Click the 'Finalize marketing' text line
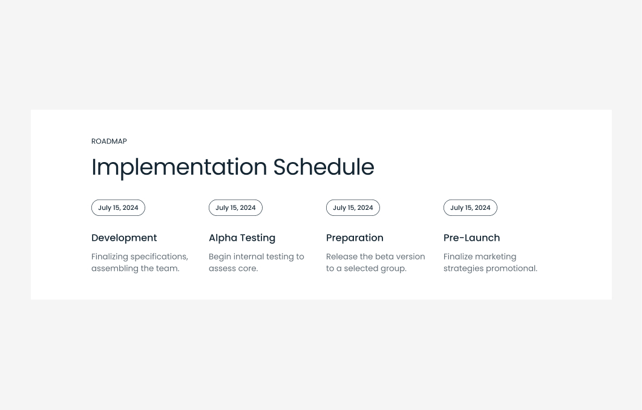Screen dimensions: 642x410 click(x=480, y=256)
